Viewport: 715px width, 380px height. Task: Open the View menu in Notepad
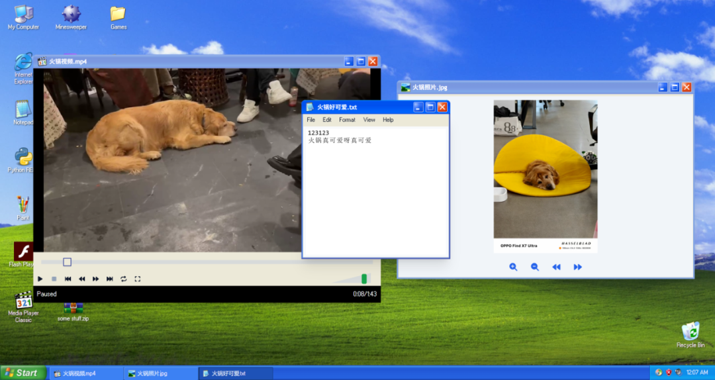[x=369, y=120]
